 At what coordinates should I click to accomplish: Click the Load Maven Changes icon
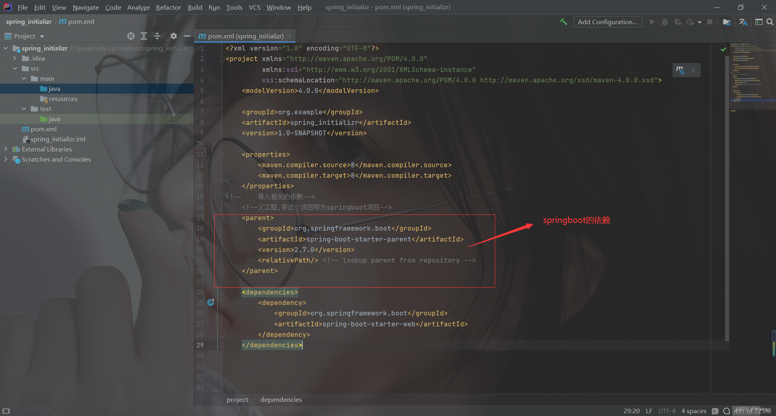681,70
